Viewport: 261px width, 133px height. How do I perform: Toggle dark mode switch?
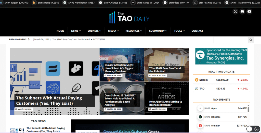click(253, 129)
